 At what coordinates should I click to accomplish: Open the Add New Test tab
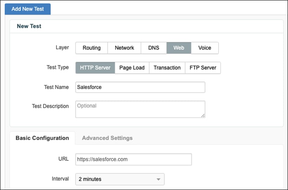coord(28,9)
